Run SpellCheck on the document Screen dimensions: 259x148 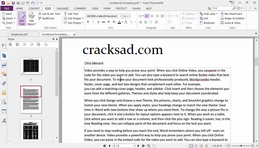[46, 18]
